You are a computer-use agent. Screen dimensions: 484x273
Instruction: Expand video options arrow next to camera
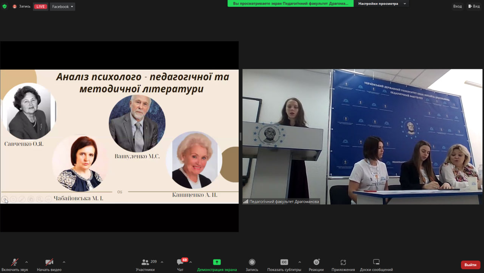point(64,262)
